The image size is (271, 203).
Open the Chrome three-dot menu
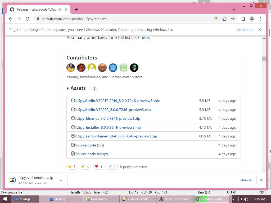pos(260,19)
